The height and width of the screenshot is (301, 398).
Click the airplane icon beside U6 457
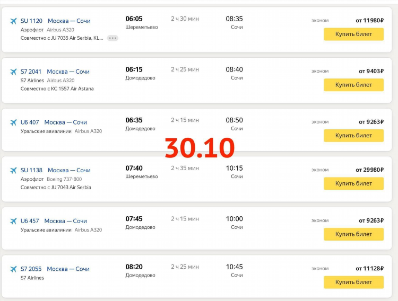click(x=13, y=221)
